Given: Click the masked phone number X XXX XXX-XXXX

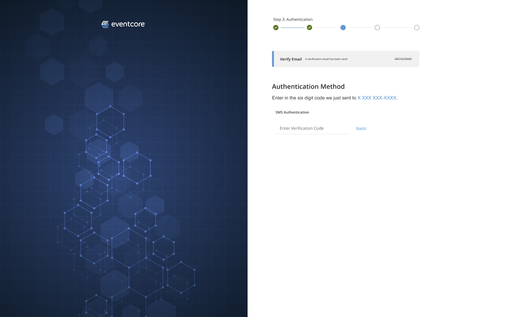Looking at the screenshot, I should click(x=377, y=98).
